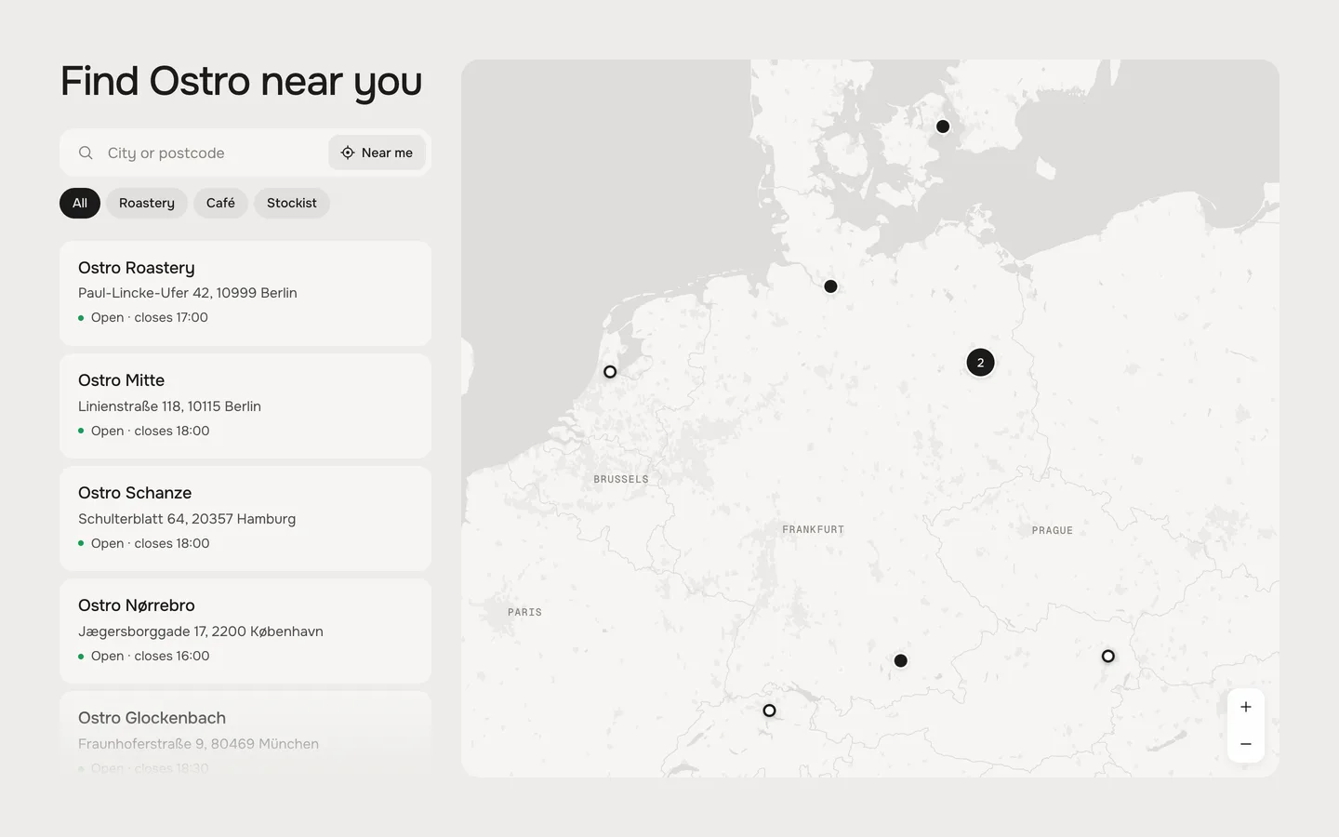Open the Ostro Glockenbach München card
1339x837 pixels.
[x=245, y=735]
